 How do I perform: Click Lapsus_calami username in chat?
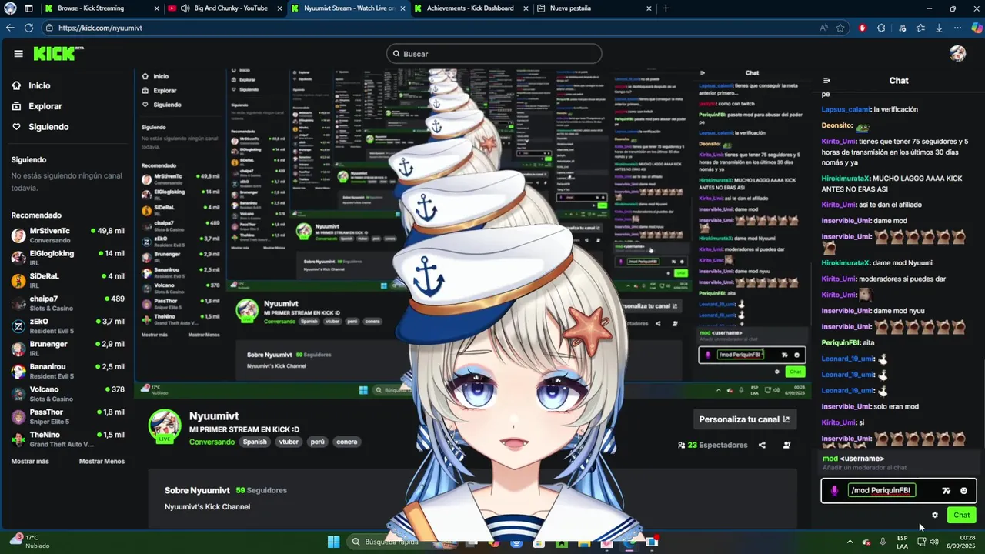pos(846,109)
